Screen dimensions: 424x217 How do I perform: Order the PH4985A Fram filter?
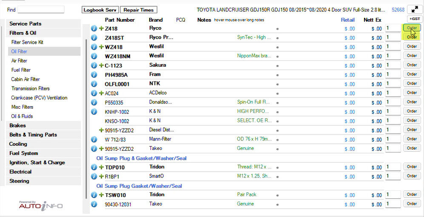pos(412,74)
